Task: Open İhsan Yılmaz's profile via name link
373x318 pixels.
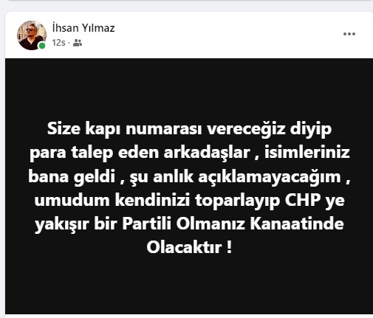Action: 83,28
